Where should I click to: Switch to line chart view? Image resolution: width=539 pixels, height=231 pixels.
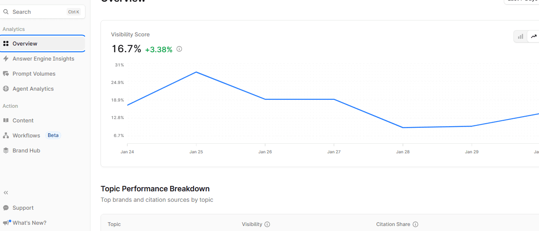534,36
